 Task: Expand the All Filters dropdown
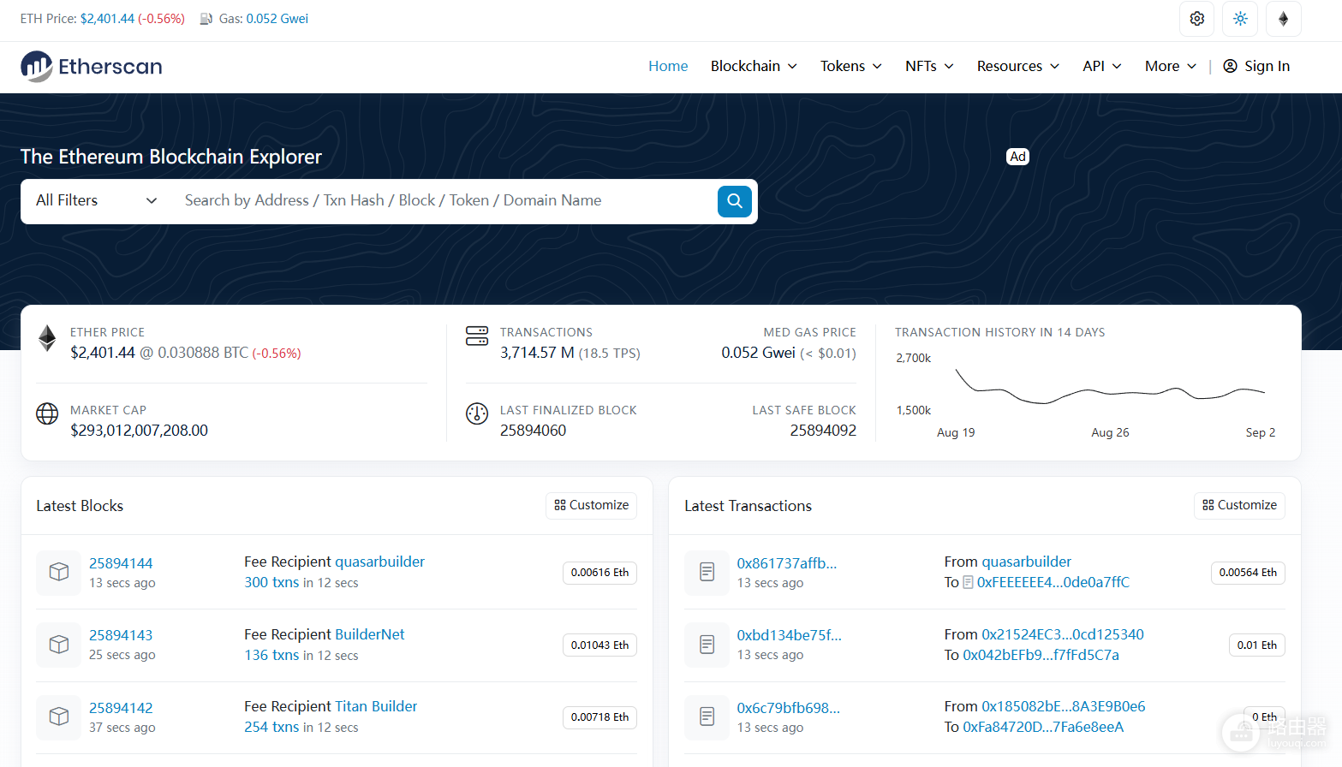pyautogui.click(x=97, y=200)
